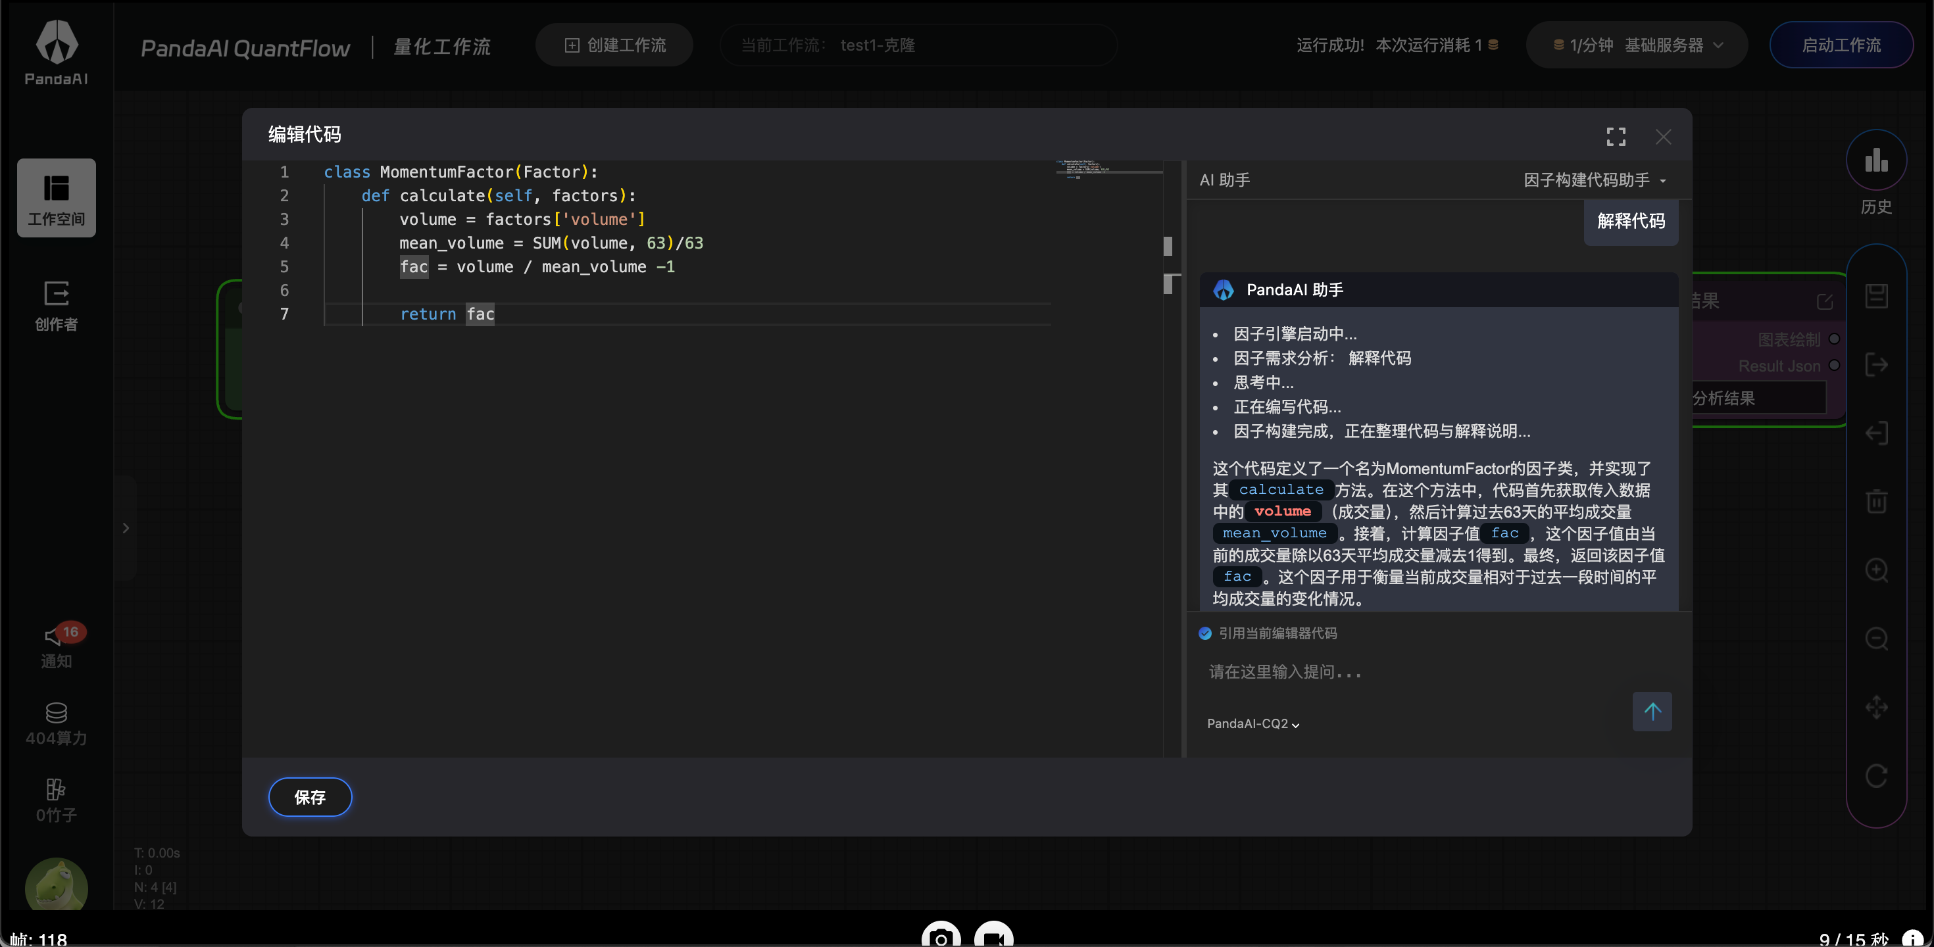Click the '思考中...' status line

tap(1264, 382)
